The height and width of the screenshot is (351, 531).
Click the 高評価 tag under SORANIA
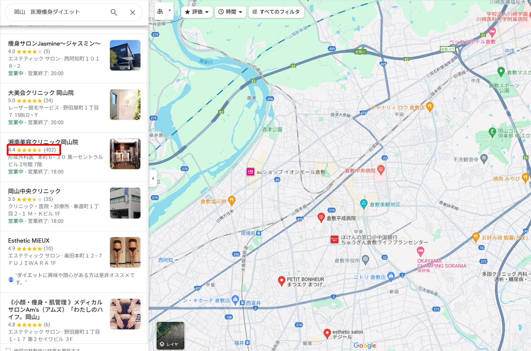[x=423, y=271]
